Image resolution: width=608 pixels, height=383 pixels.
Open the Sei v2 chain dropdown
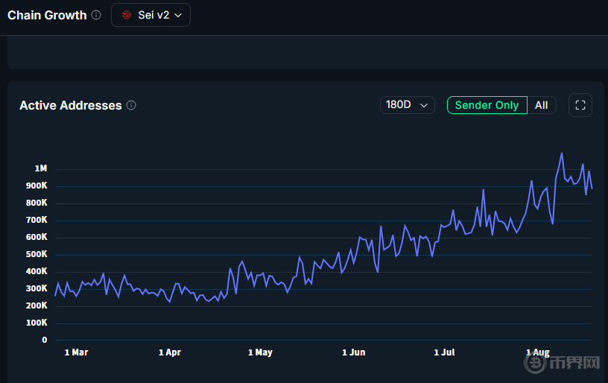pyautogui.click(x=151, y=15)
